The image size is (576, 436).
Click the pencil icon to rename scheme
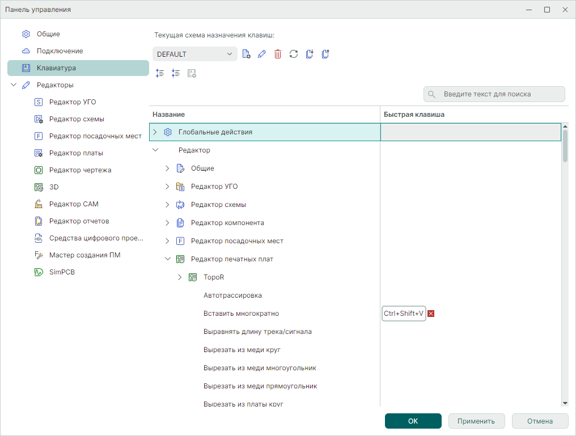tap(262, 54)
